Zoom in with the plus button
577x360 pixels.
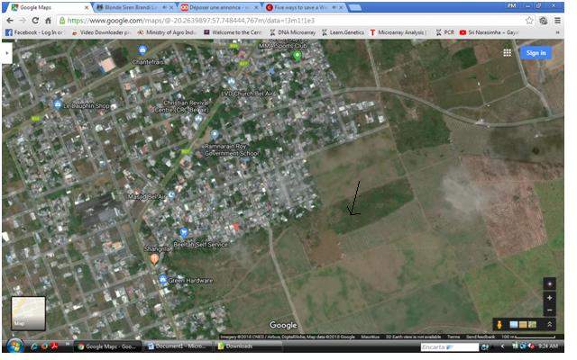tap(550, 297)
